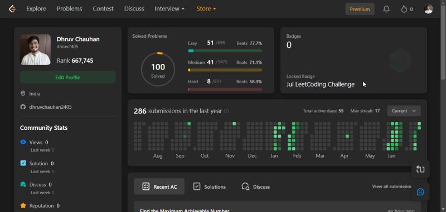The height and width of the screenshot is (212, 446).
Task: Click the location pin icon beside India
Action: coord(23,93)
